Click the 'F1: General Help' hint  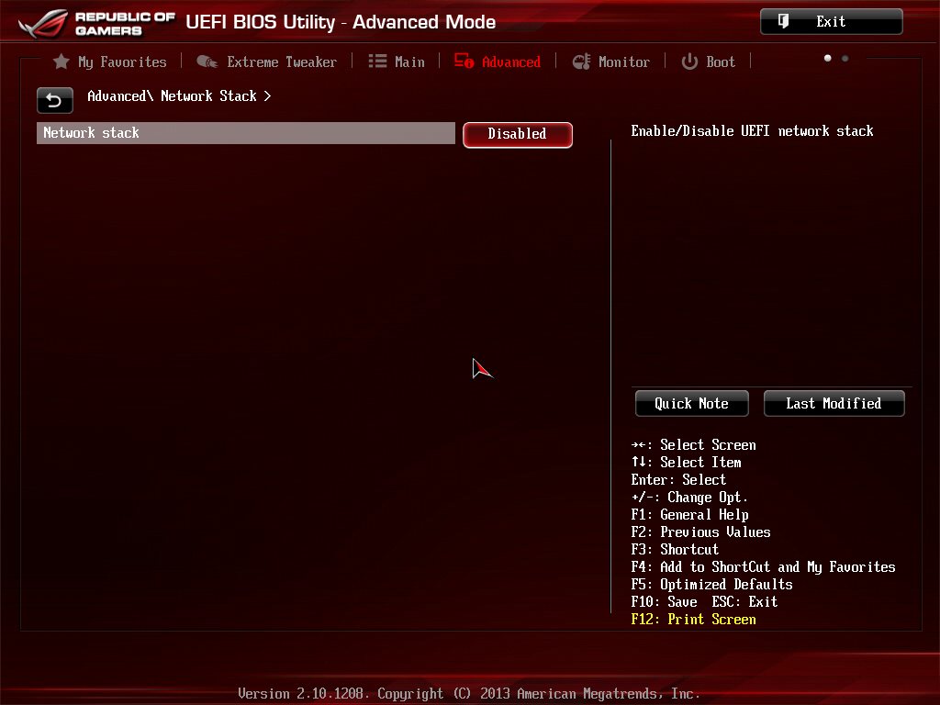click(690, 515)
